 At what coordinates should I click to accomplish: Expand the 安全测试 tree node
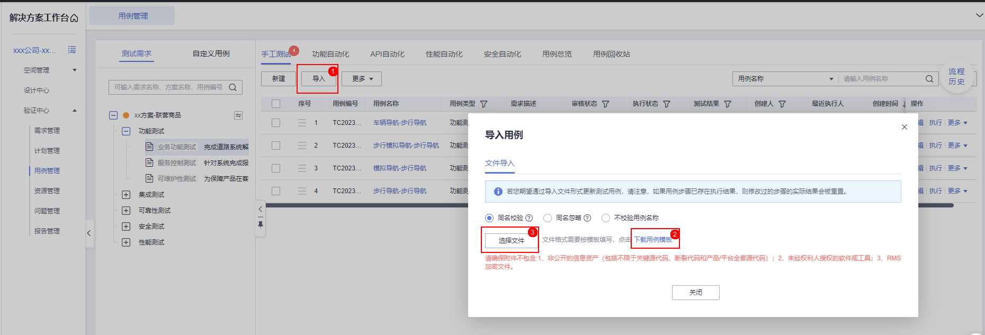126,227
